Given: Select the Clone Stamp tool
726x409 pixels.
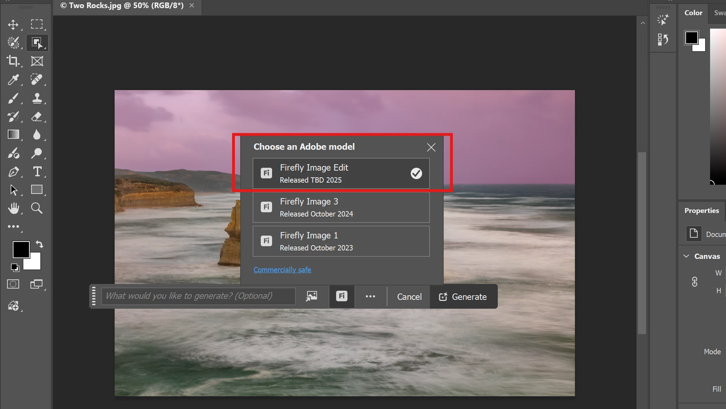Looking at the screenshot, I should point(37,98).
